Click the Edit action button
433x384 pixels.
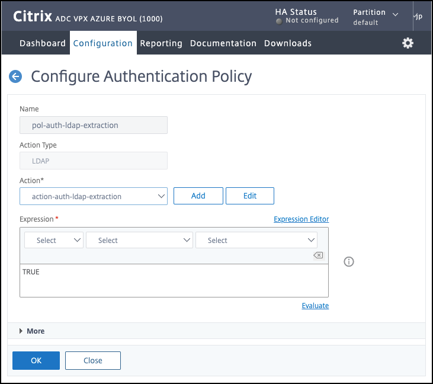[250, 196]
